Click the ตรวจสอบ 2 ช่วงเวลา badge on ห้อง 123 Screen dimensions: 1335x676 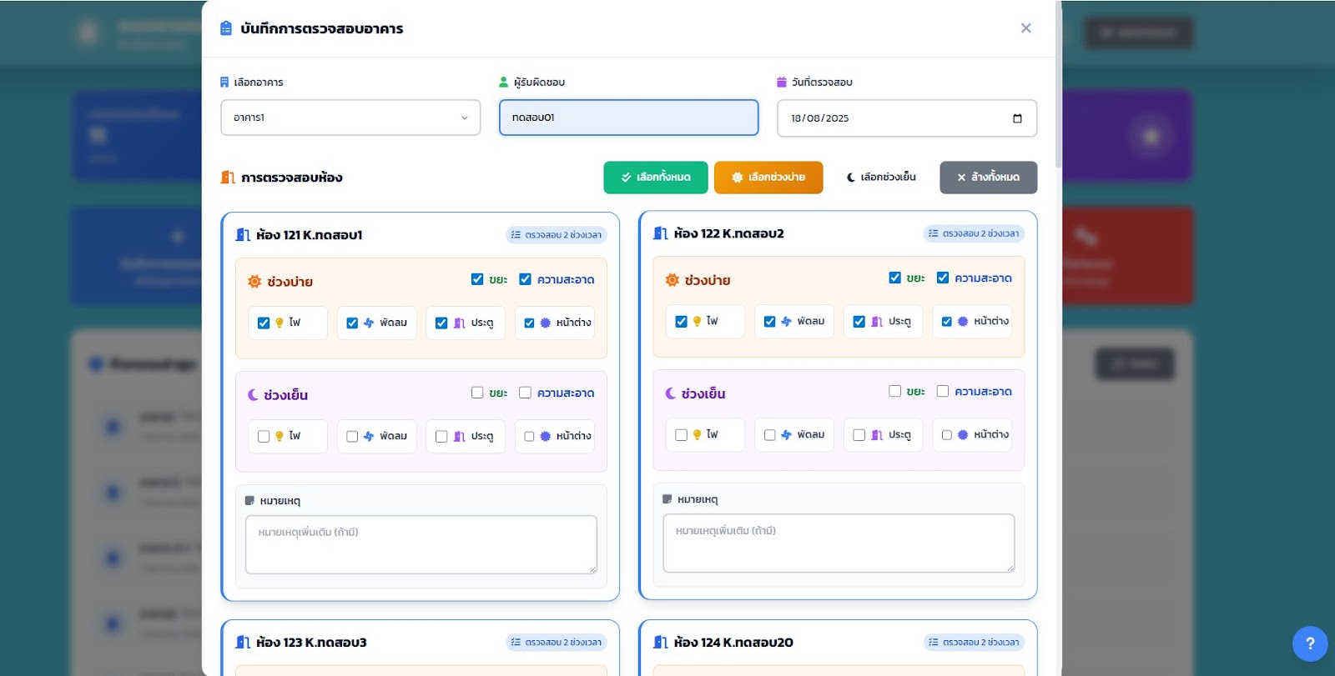[x=557, y=643]
